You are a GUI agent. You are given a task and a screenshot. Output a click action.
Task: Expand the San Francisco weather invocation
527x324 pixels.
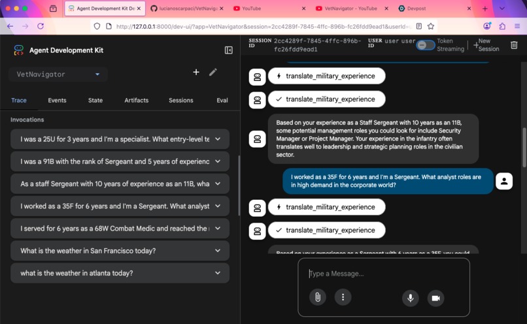pos(120,251)
